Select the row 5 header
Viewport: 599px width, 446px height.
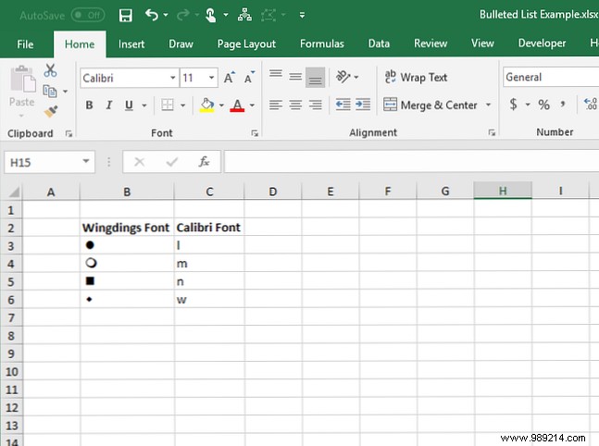pyautogui.click(x=11, y=282)
